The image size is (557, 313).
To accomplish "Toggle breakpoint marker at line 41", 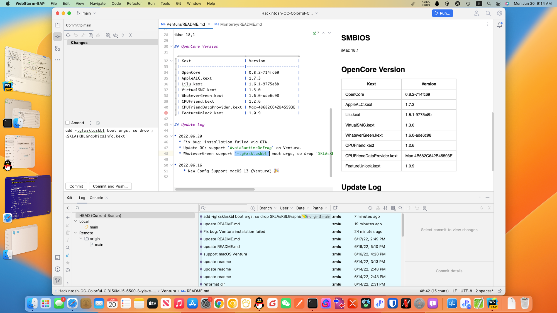I will [166, 113].
